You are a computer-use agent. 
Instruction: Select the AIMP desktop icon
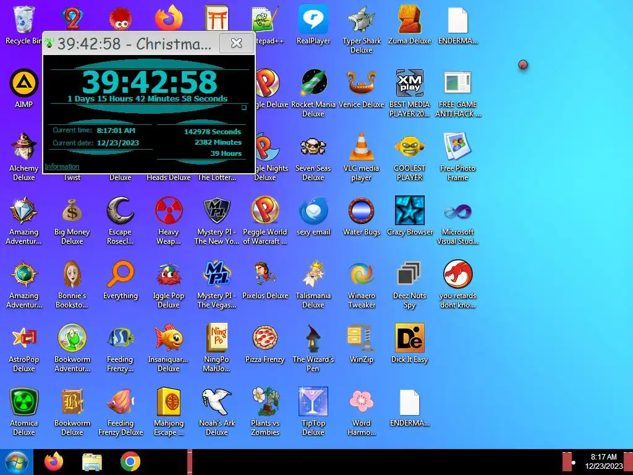pos(24,83)
